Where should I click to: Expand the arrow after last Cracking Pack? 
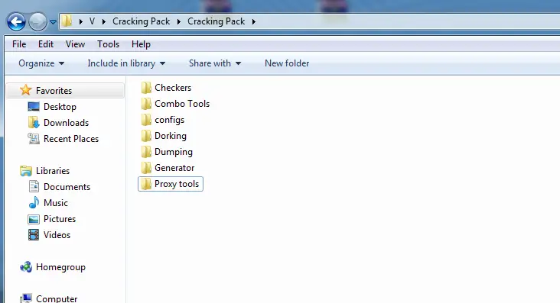point(253,21)
